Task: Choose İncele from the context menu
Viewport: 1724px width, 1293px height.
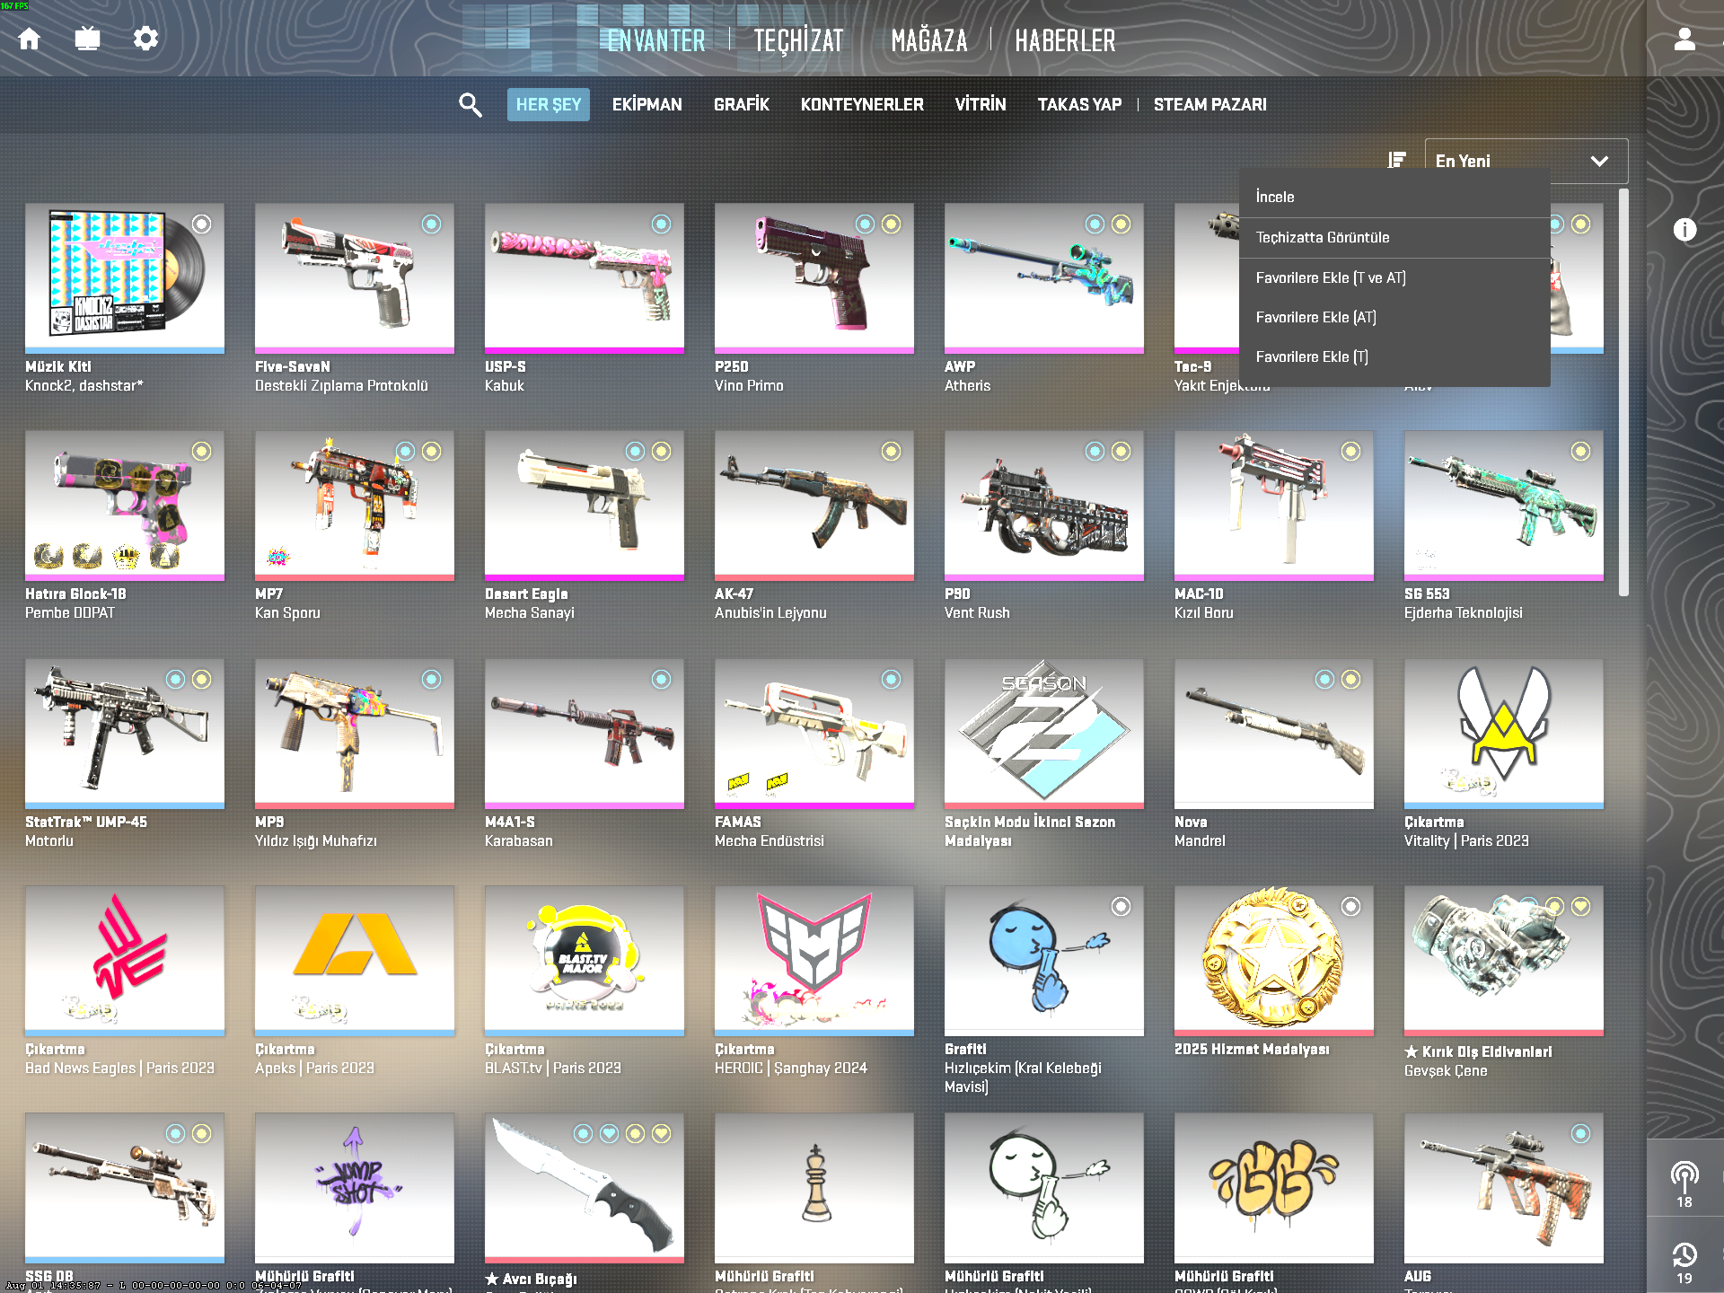Action: [1394, 197]
